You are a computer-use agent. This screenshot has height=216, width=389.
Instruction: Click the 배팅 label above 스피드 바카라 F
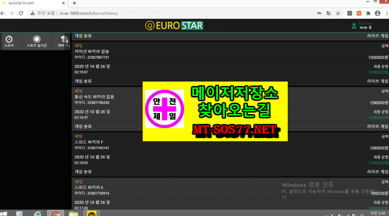[x=78, y=136]
